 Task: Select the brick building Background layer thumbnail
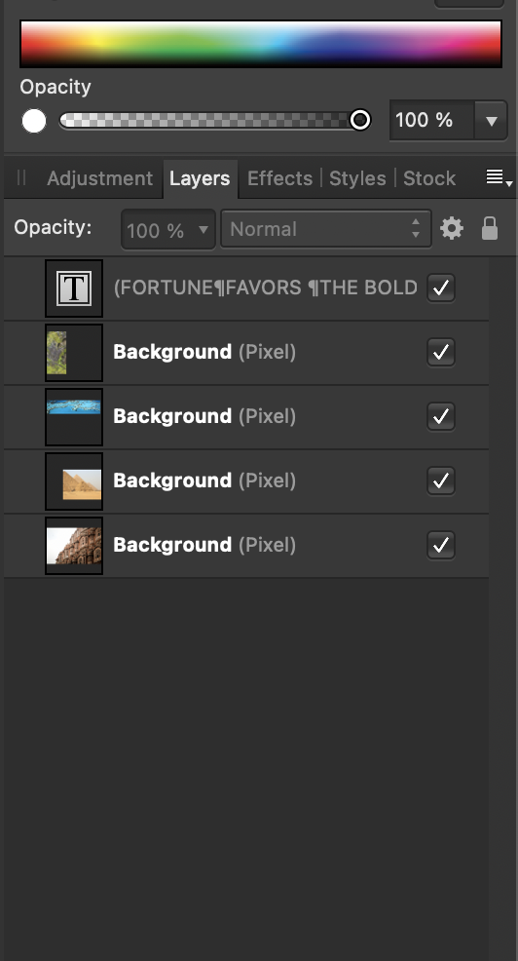tap(74, 546)
